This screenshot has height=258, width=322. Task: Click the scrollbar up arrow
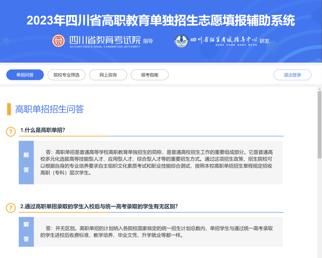pyautogui.click(x=319, y=89)
